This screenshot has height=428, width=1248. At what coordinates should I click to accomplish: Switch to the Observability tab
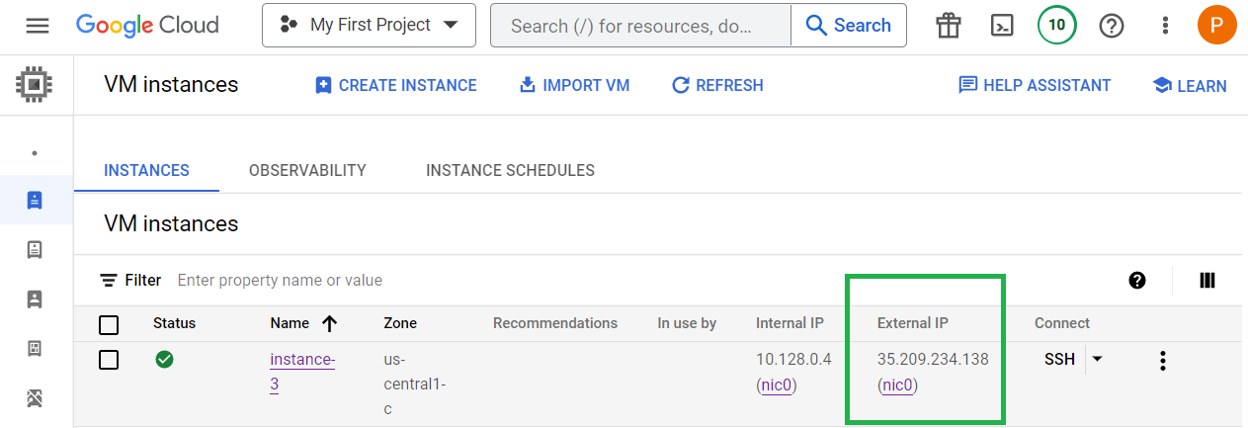[x=307, y=170]
